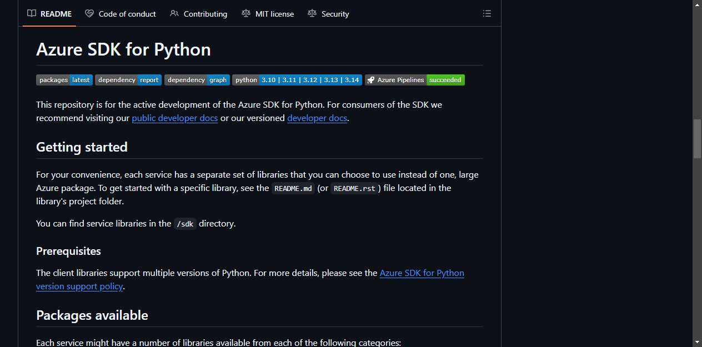
Task: Open the dependency report badge
Action: pyautogui.click(x=128, y=80)
